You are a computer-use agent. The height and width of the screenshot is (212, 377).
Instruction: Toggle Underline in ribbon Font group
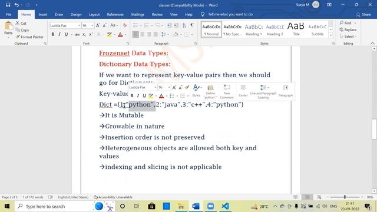66,35
